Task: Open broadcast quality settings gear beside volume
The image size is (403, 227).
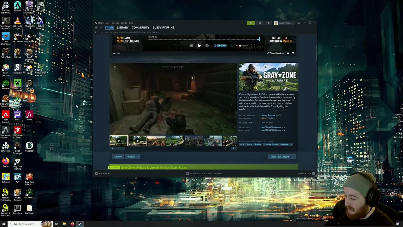Action: [x=232, y=46]
